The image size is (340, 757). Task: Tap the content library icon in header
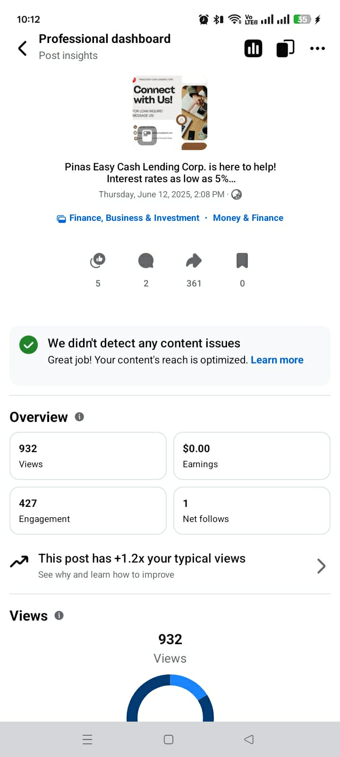click(x=285, y=49)
